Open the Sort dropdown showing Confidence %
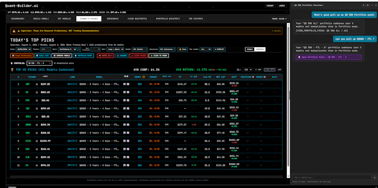378x188 pixels. [67, 49]
